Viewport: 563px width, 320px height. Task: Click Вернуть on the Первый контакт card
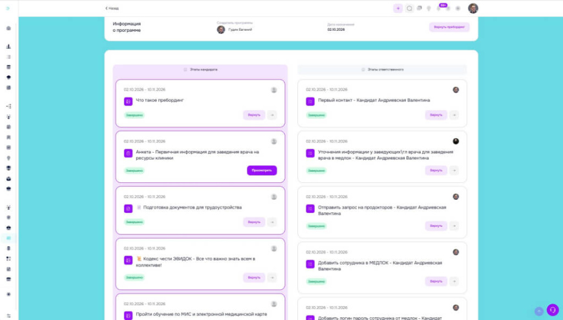(x=436, y=115)
